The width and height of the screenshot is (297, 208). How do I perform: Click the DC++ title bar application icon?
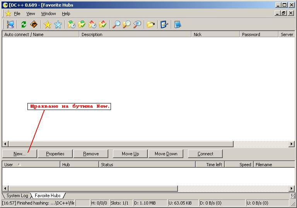click(x=5, y=5)
